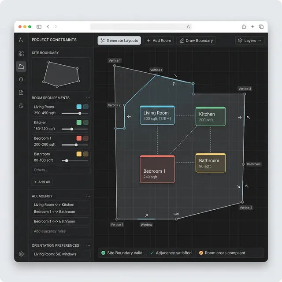Reload page using refresh icon
This screenshot has width=282, height=282.
188,26
